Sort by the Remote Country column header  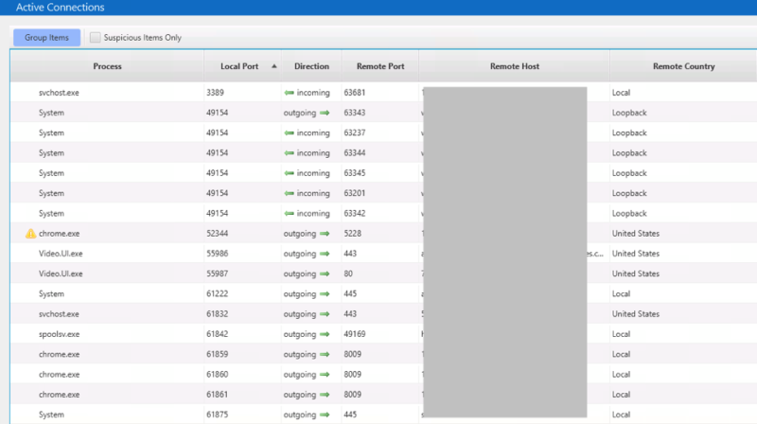point(683,66)
